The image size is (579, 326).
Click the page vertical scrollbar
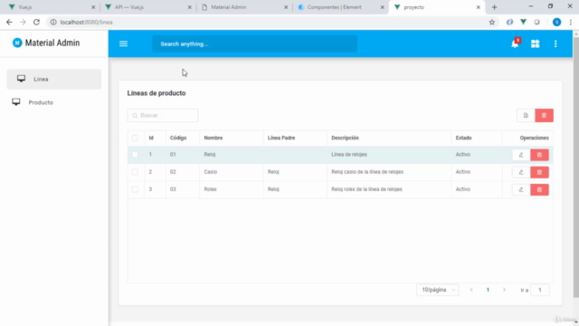[575, 167]
